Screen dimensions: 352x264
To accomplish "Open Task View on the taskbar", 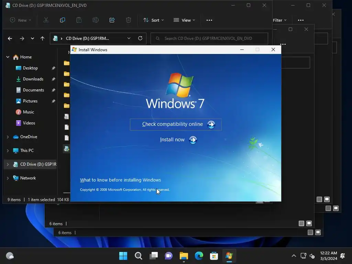I will point(154,256).
